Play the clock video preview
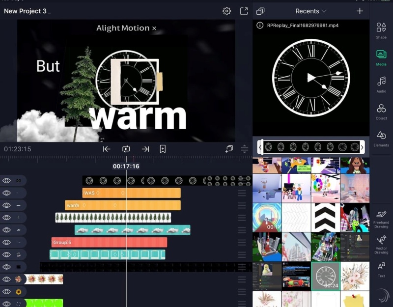Screen dimensions: 393x307 coord(311,78)
